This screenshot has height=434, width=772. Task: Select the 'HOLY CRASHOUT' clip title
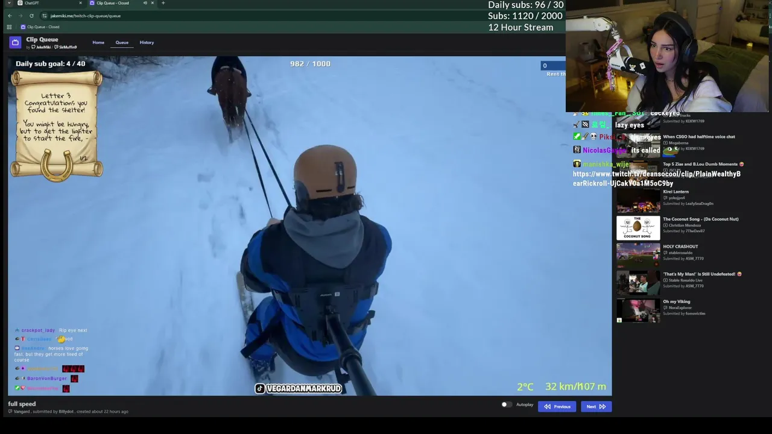coord(680,247)
